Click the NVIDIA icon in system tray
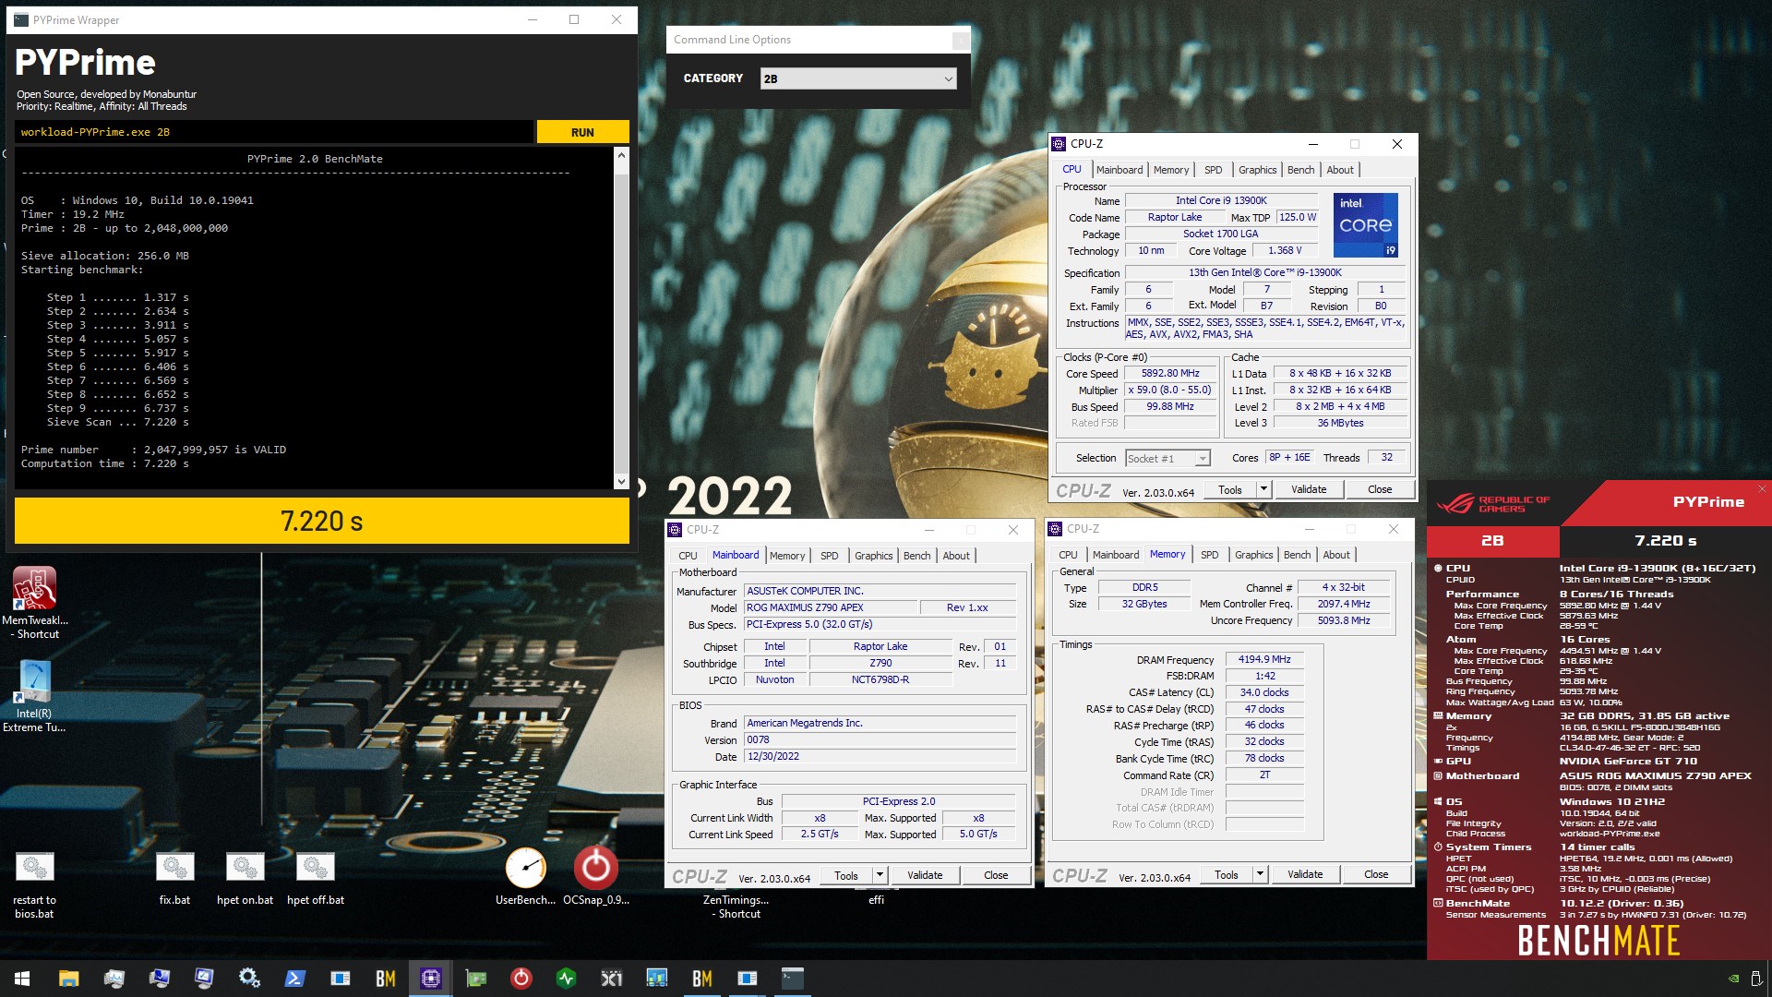This screenshot has width=1772, height=997. click(1733, 979)
